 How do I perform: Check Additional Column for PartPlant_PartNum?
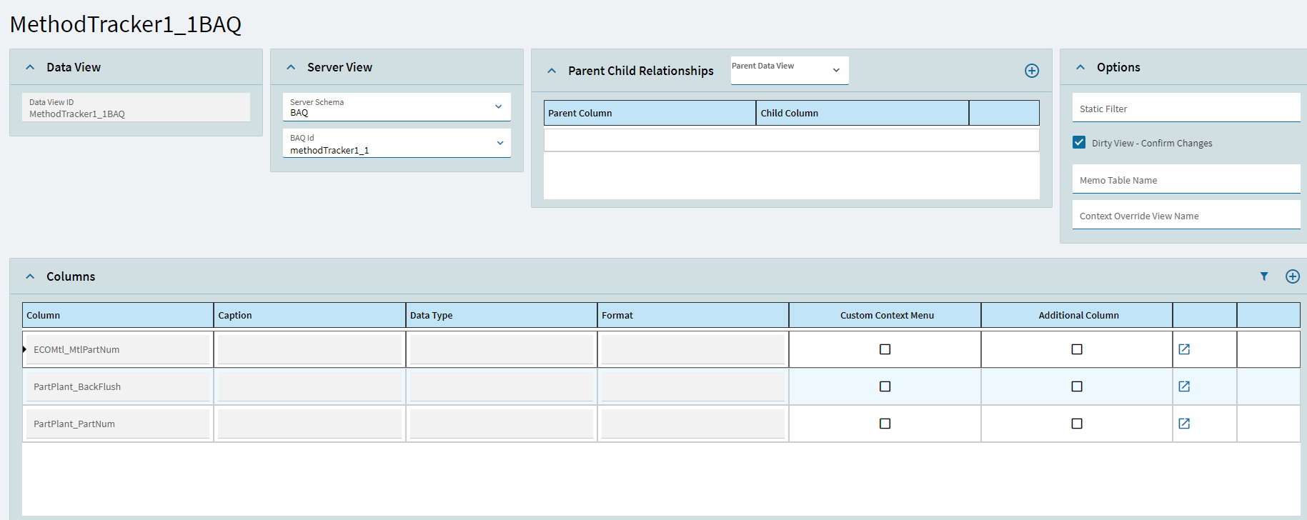pyautogui.click(x=1076, y=424)
